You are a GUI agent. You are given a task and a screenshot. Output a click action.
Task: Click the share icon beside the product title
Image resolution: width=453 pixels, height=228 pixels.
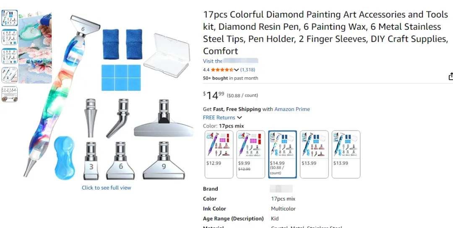(450, 77)
